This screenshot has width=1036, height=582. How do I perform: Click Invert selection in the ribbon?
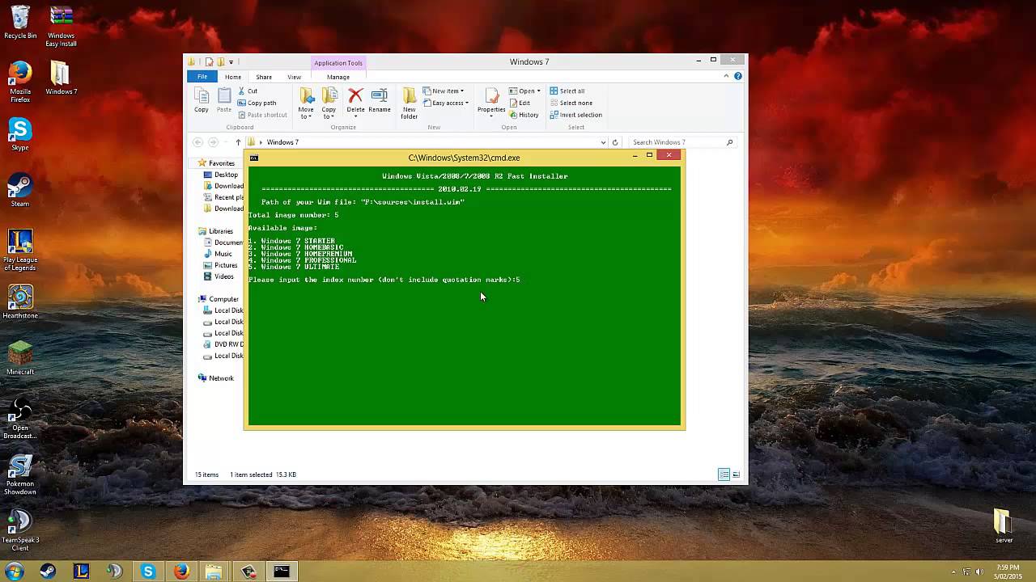575,115
